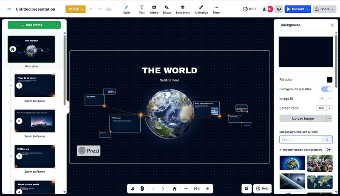Collapse the left frames panel handle
This screenshot has height=196, width=340.
click(68, 107)
